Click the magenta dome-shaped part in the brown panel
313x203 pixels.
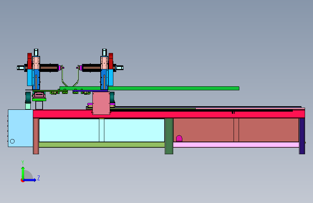point(179,138)
